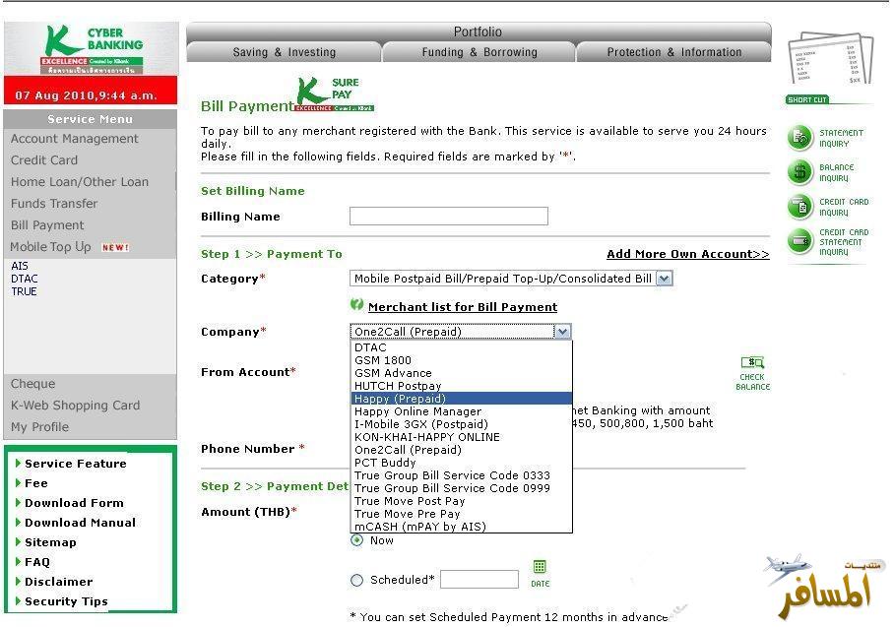Viewport: 894px width, 627px height.
Task: Select AIS under Mobile Top Up
Action: tap(20, 266)
